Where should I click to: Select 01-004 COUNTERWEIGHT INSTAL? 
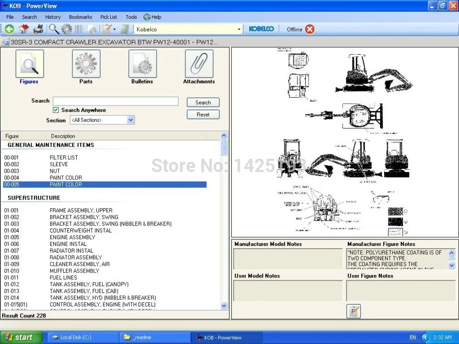point(105,231)
